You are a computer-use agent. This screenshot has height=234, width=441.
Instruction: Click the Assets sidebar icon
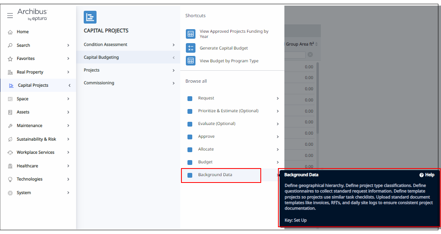tap(10, 112)
